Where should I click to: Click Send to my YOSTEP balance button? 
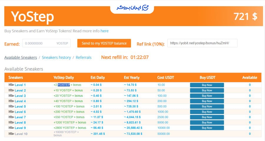[104, 43]
